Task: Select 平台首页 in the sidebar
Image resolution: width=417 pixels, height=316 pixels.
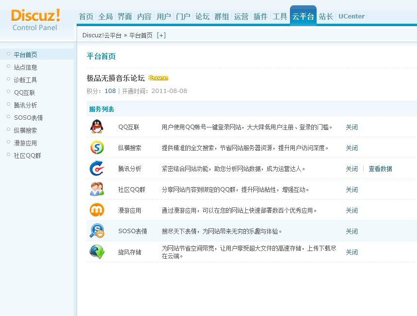Action: point(26,55)
